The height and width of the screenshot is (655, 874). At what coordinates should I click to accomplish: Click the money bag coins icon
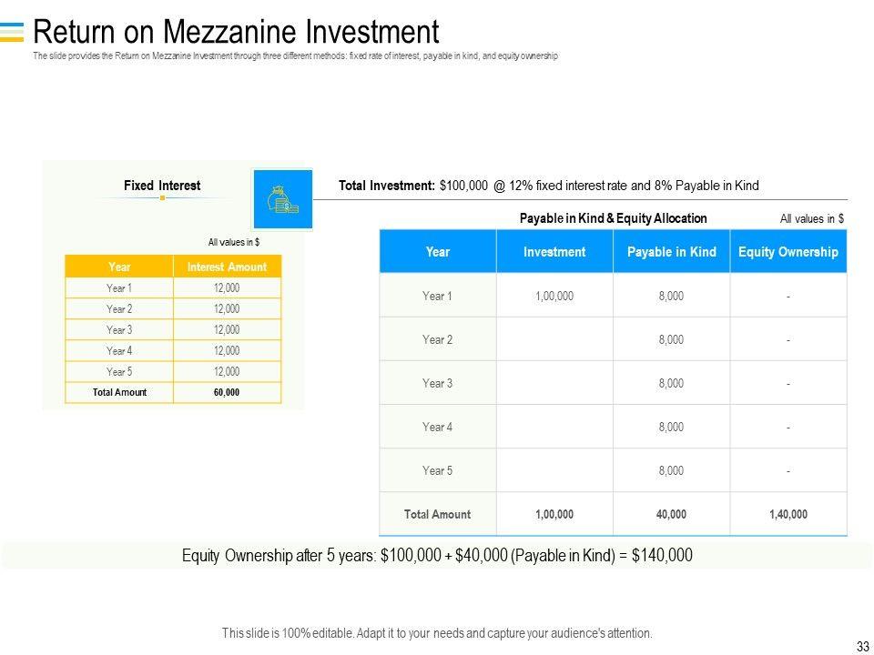(282, 200)
